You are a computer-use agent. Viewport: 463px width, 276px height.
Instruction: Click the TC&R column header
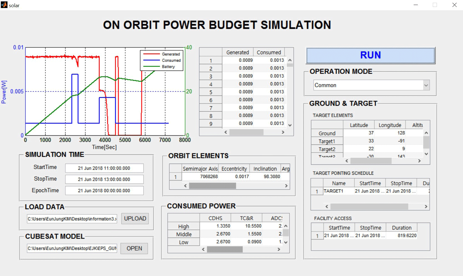point(246,218)
